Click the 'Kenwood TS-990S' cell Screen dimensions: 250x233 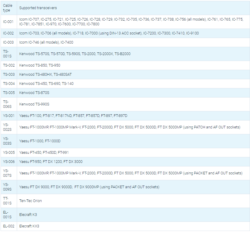[x=133, y=104]
